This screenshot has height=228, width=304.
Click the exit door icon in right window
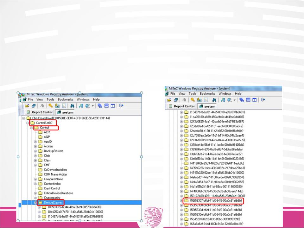click(x=263, y=100)
